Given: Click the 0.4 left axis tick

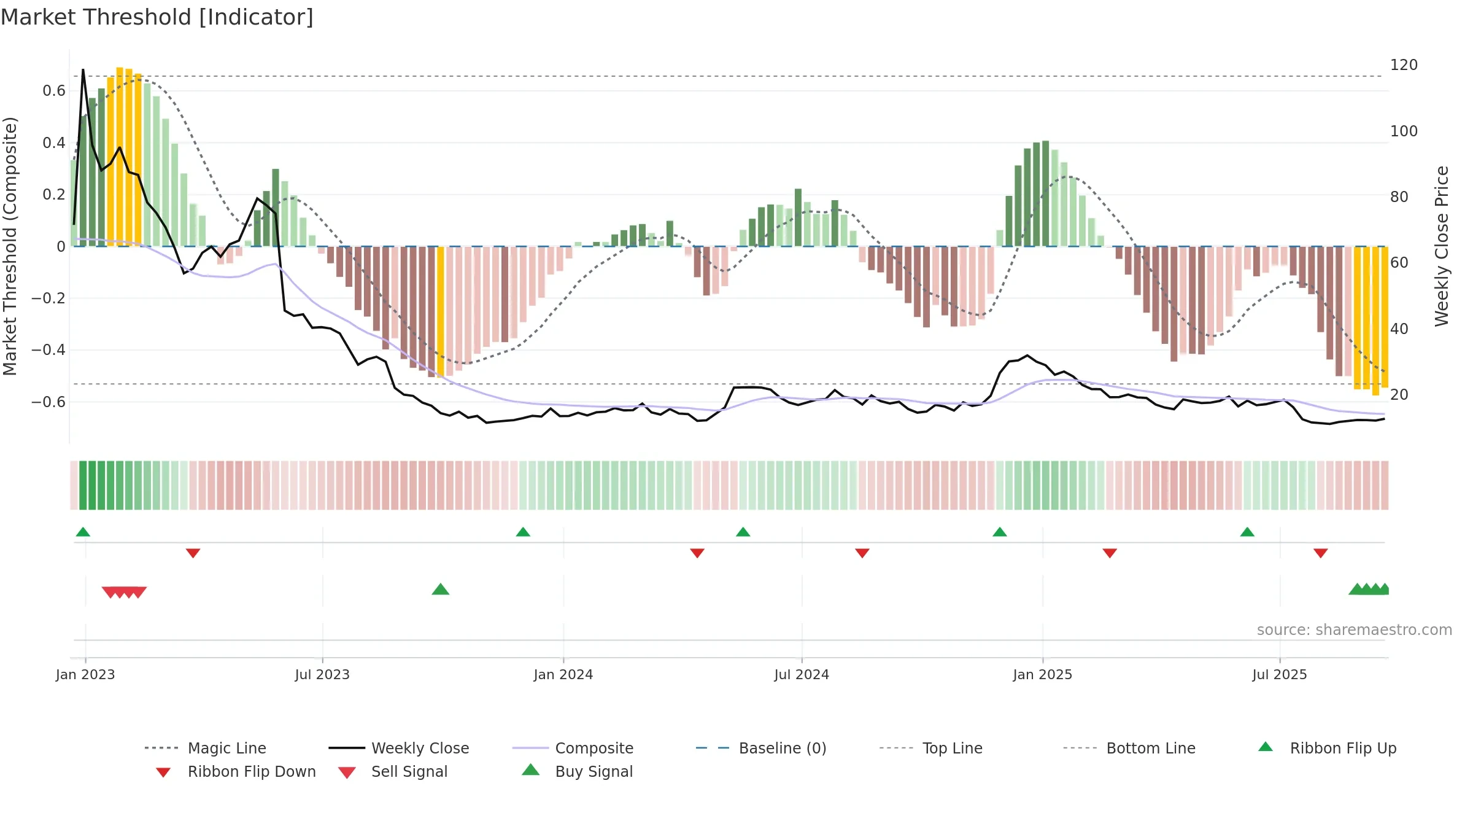Looking at the screenshot, I should coord(54,143).
